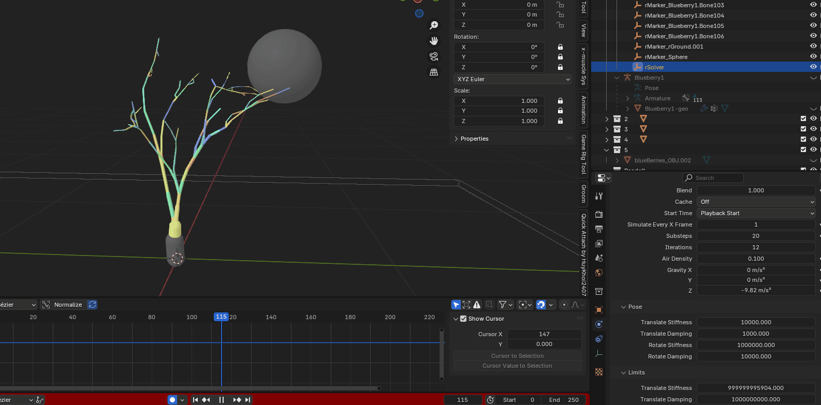Open the XYZ Euler rotation mode dropdown
The height and width of the screenshot is (405, 821).
tap(512, 79)
